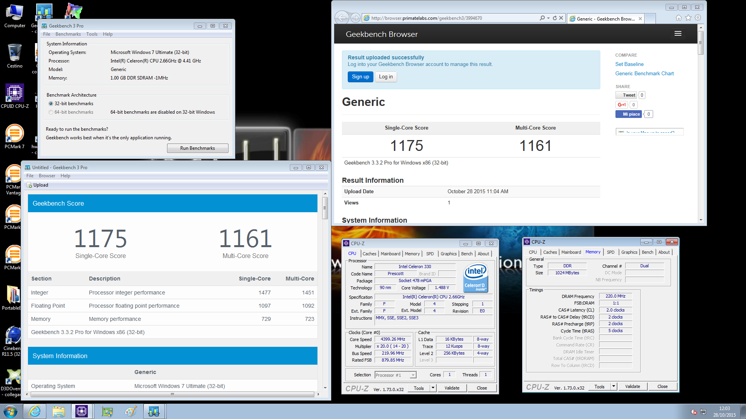Stop loading page X icon in address bar
This screenshot has width=746, height=419.
[x=561, y=18]
